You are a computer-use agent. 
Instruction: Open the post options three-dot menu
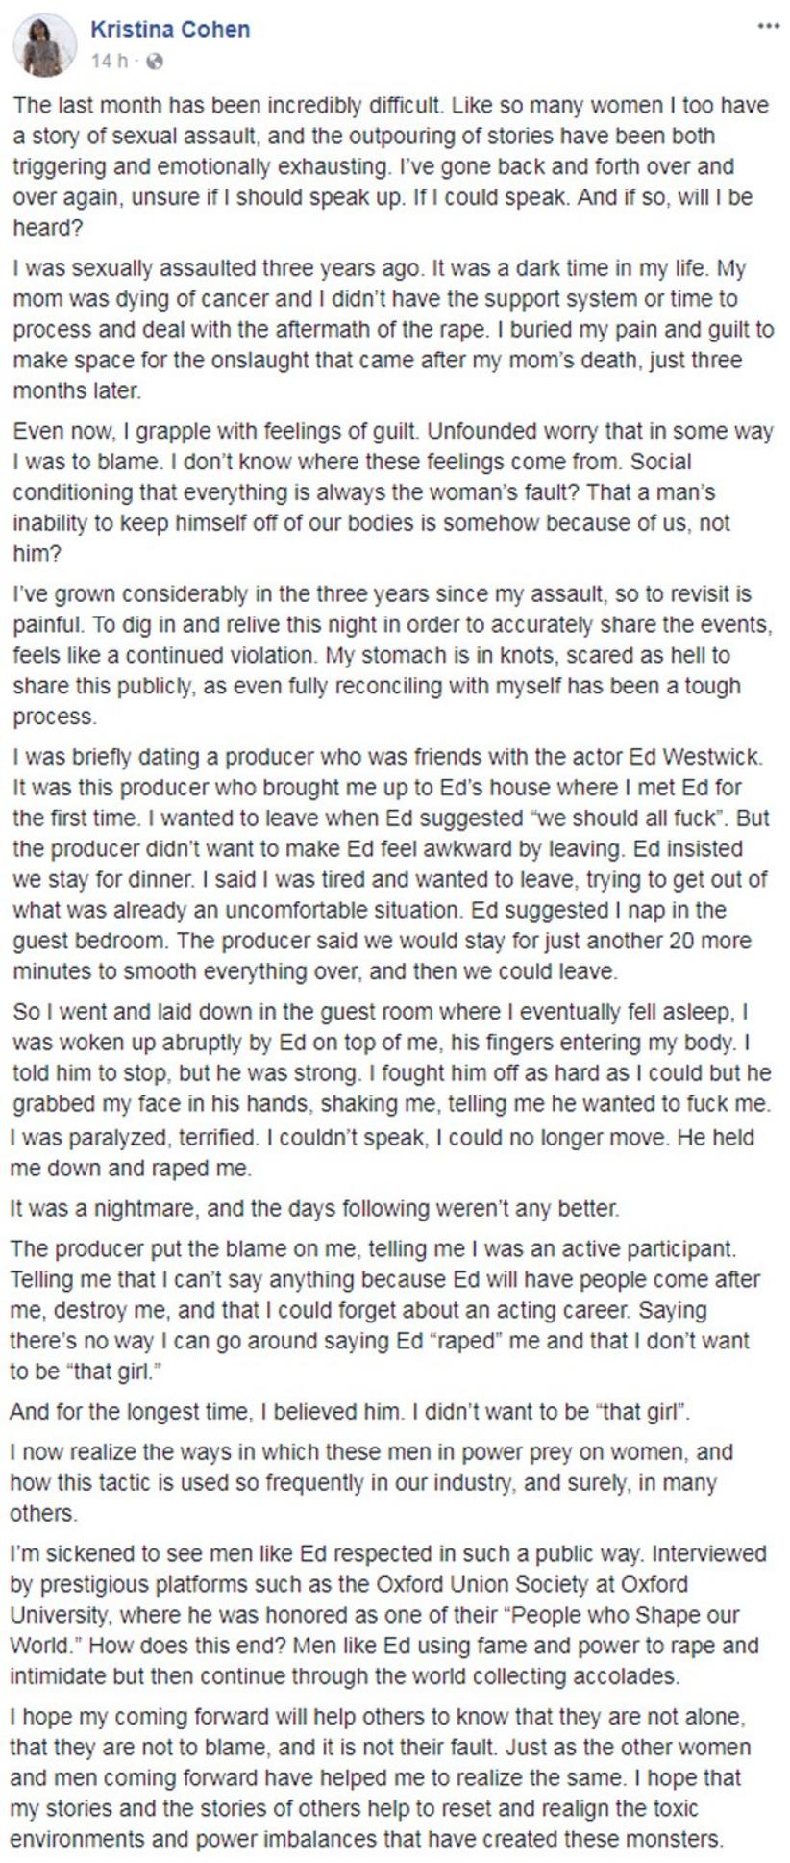click(x=767, y=26)
